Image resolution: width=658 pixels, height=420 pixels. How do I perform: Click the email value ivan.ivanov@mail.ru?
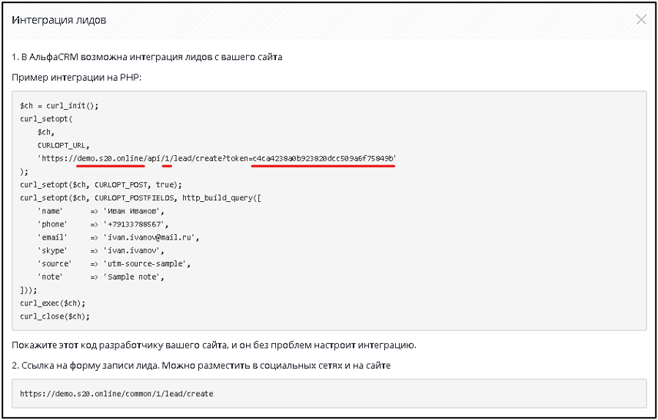(x=151, y=237)
